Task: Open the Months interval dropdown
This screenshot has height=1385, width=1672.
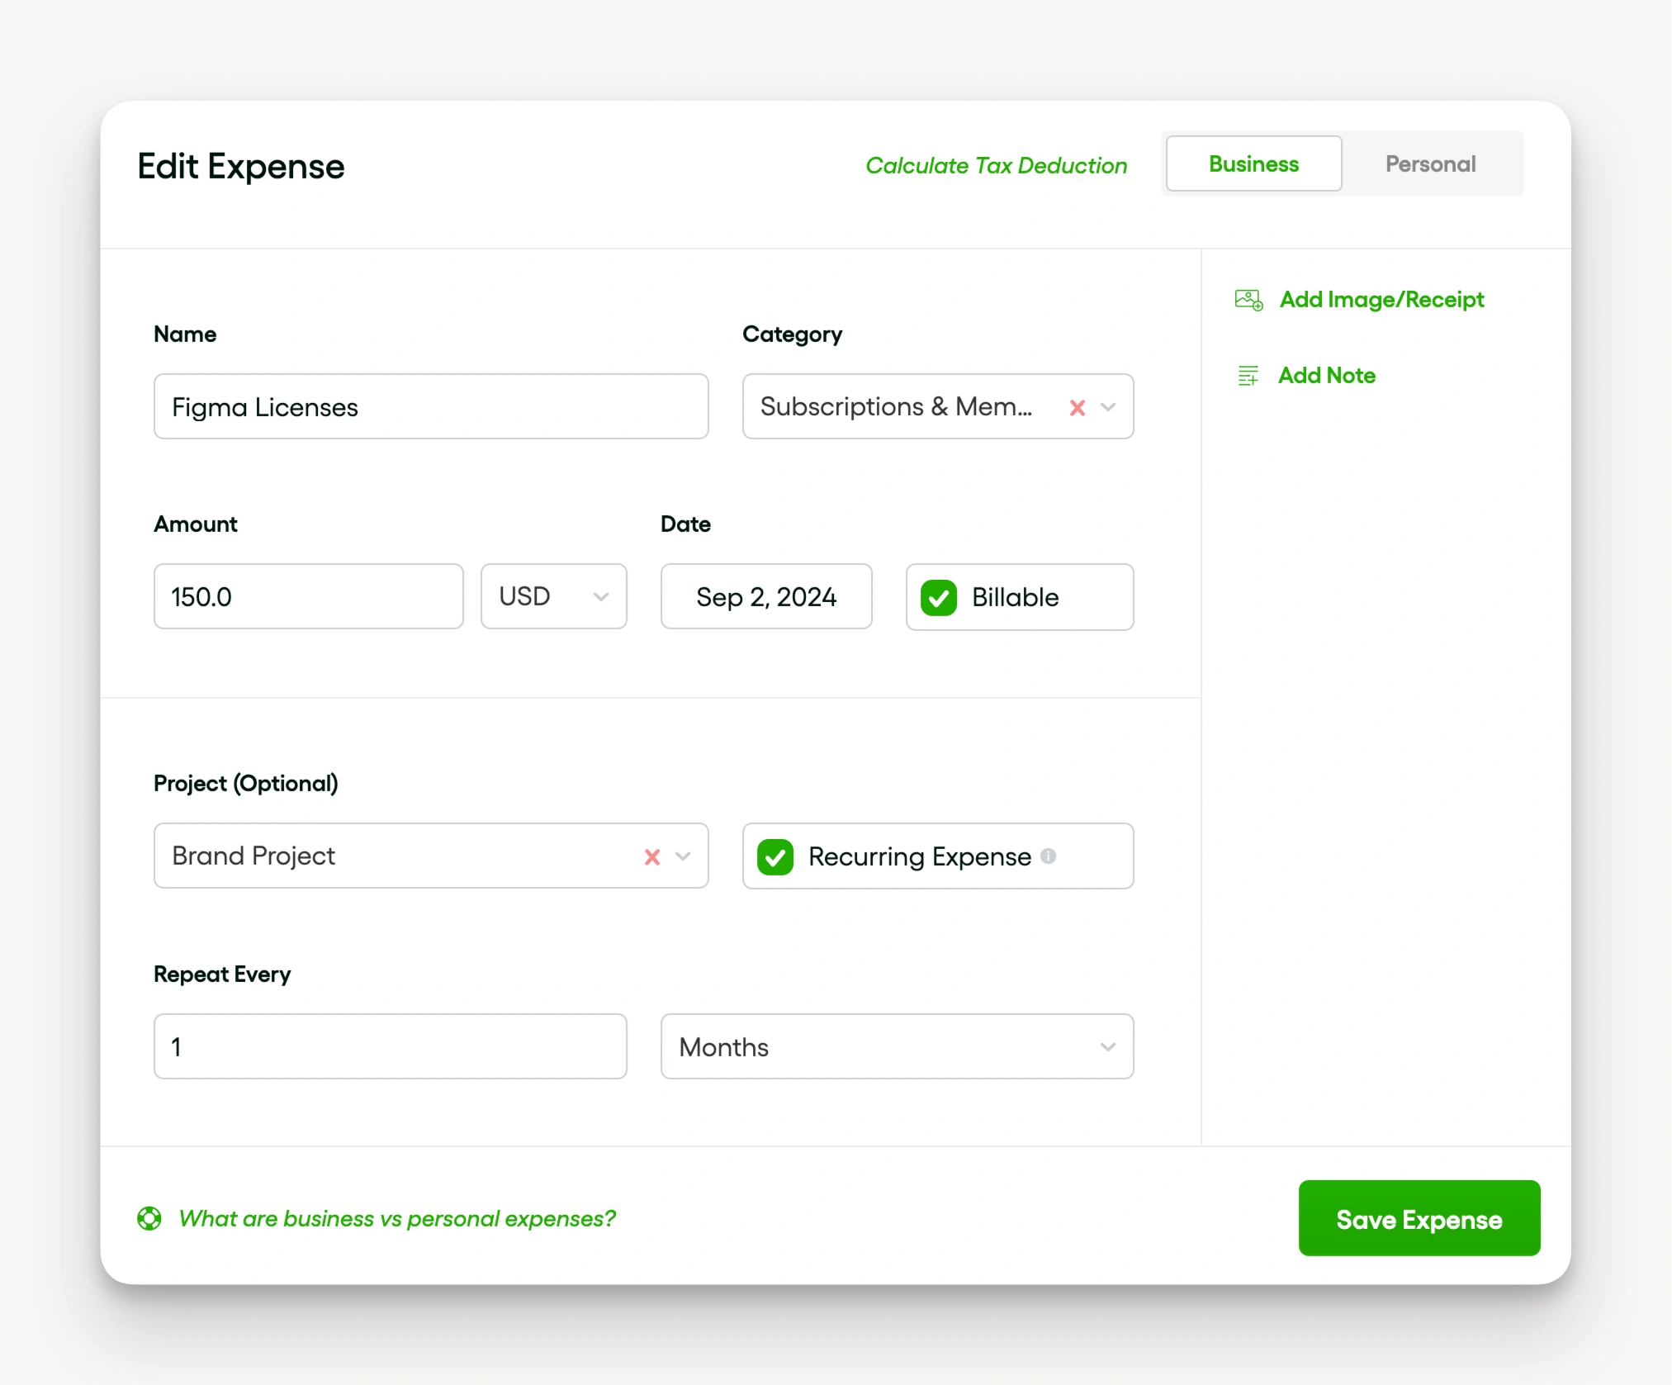Action: (x=897, y=1046)
